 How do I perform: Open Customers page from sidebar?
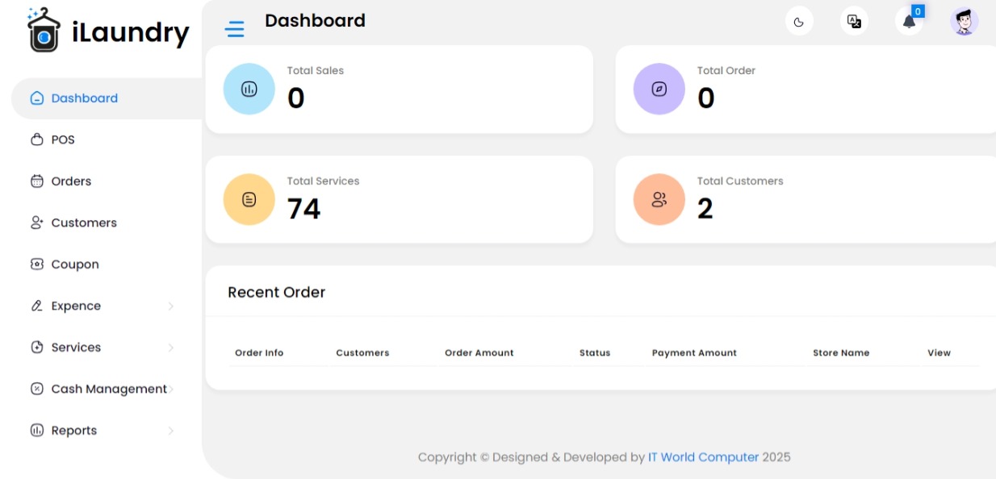click(x=84, y=223)
